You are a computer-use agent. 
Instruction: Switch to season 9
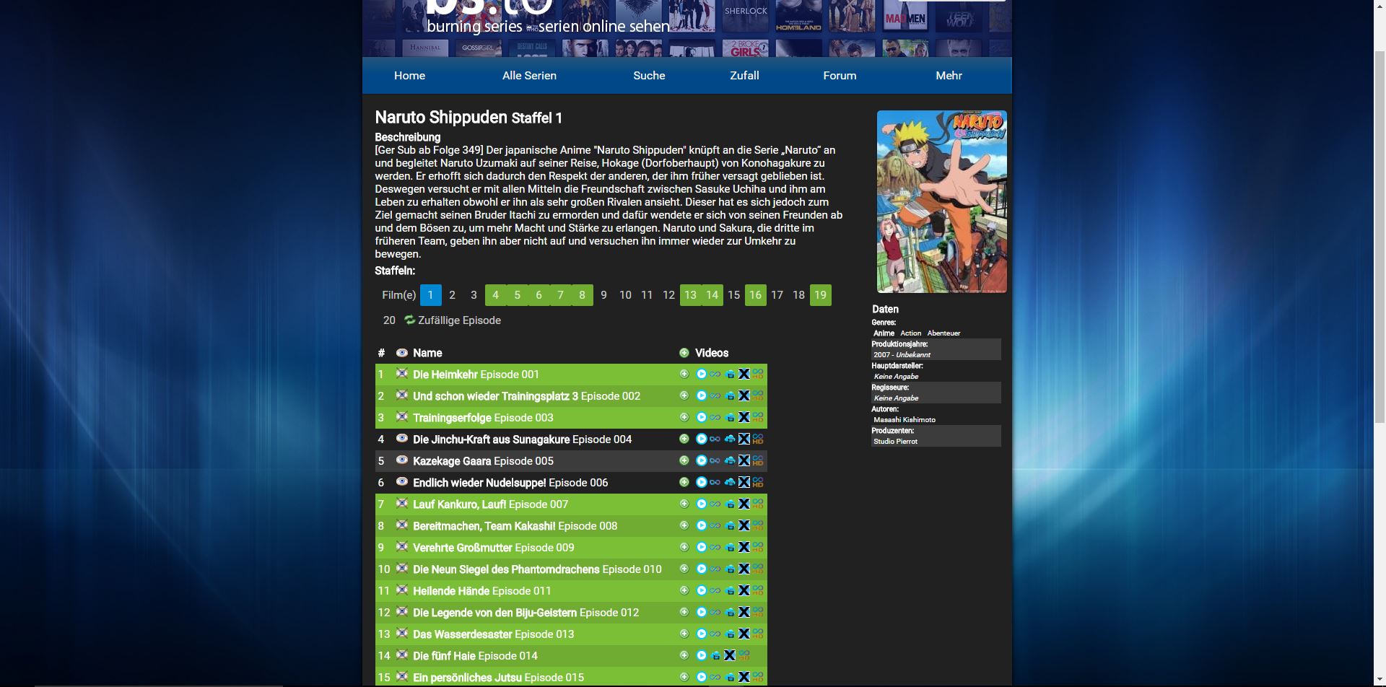tap(603, 294)
